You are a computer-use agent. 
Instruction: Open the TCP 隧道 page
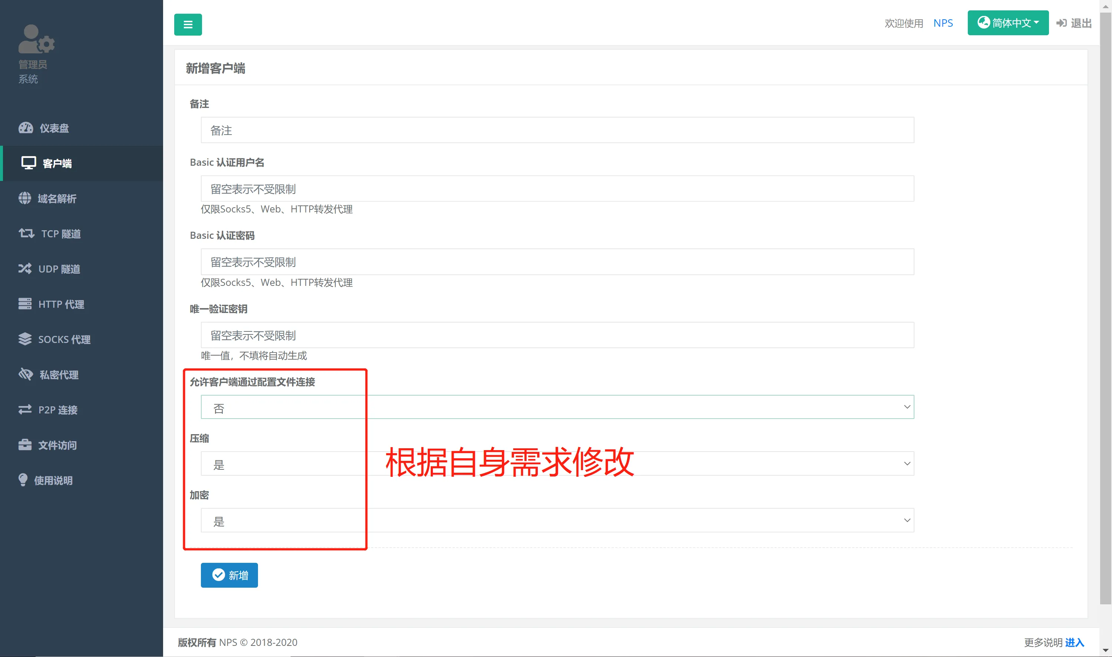coord(82,233)
